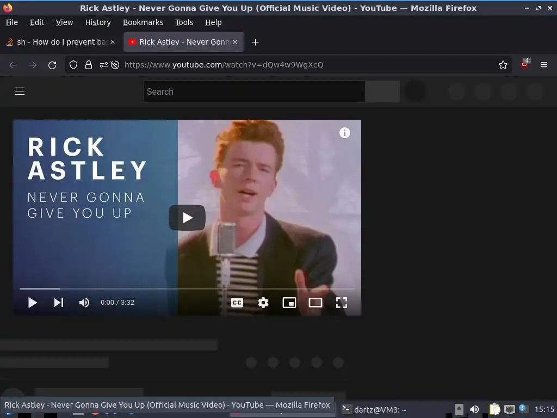Open network connection tray icon
557x418 pixels.
coord(509,409)
